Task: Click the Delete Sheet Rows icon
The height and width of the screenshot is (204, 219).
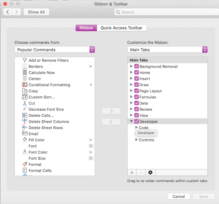Action: (x=25, y=127)
